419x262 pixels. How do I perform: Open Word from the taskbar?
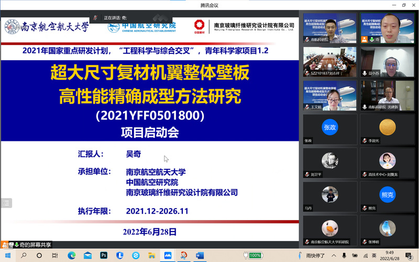(200, 255)
